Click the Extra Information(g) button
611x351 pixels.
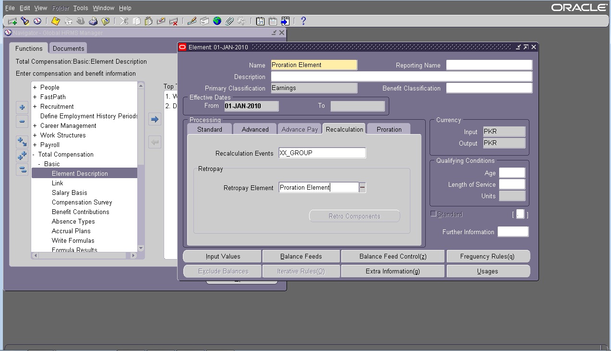[x=393, y=271]
